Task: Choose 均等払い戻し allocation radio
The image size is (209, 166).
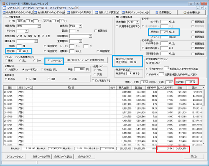Action: 42,69
